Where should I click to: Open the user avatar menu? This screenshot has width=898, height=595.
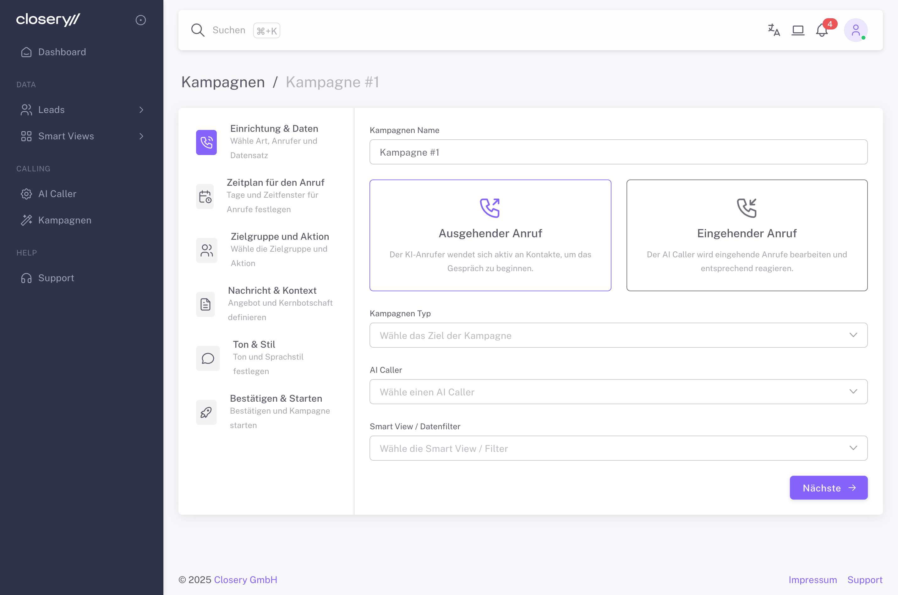click(856, 30)
